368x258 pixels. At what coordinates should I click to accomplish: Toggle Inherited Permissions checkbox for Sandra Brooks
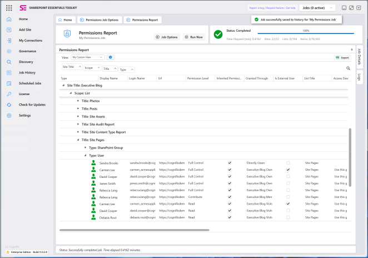pyautogui.click(x=230, y=163)
